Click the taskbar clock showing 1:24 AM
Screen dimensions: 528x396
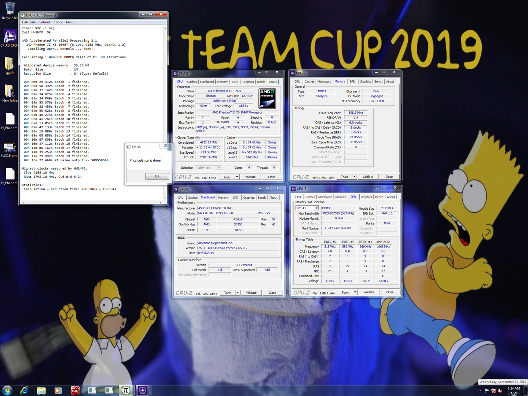[x=514, y=390]
